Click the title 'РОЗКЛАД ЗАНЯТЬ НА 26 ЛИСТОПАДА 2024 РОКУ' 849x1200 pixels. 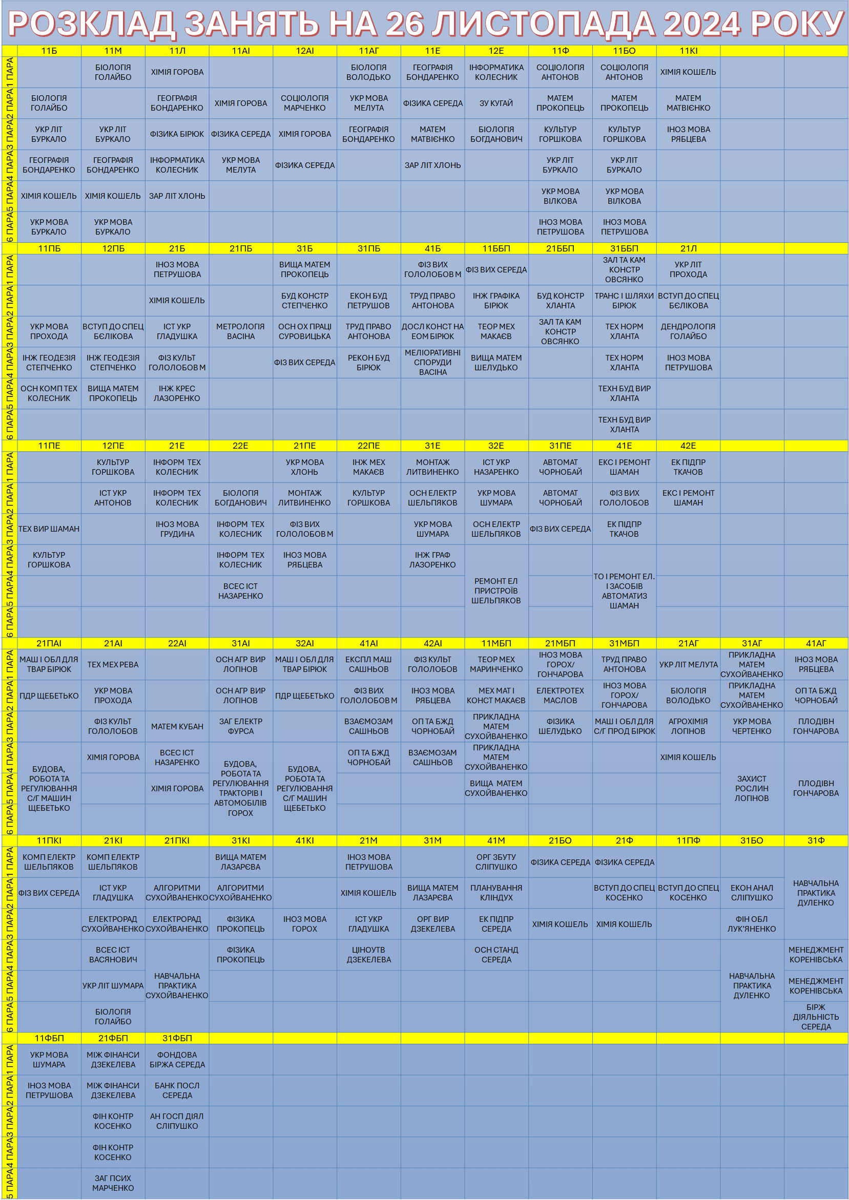[x=426, y=24]
